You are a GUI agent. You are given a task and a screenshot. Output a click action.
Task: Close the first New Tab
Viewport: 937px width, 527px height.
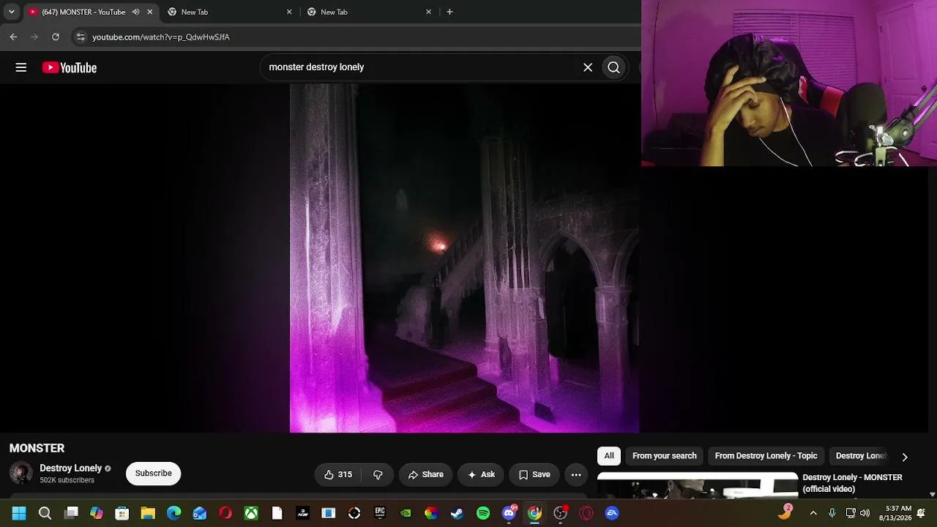point(289,12)
